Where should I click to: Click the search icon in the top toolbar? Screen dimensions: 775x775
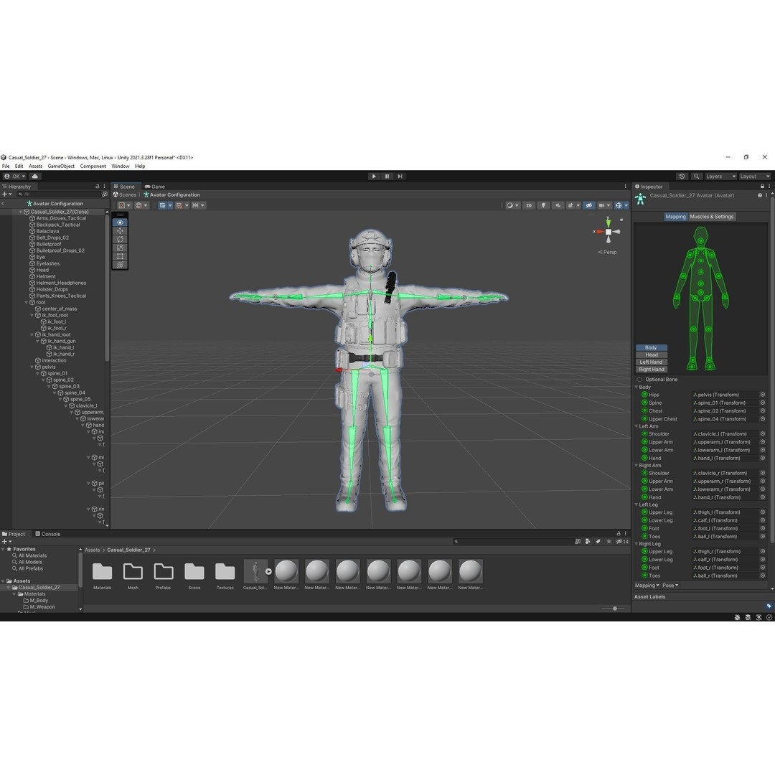click(x=695, y=176)
